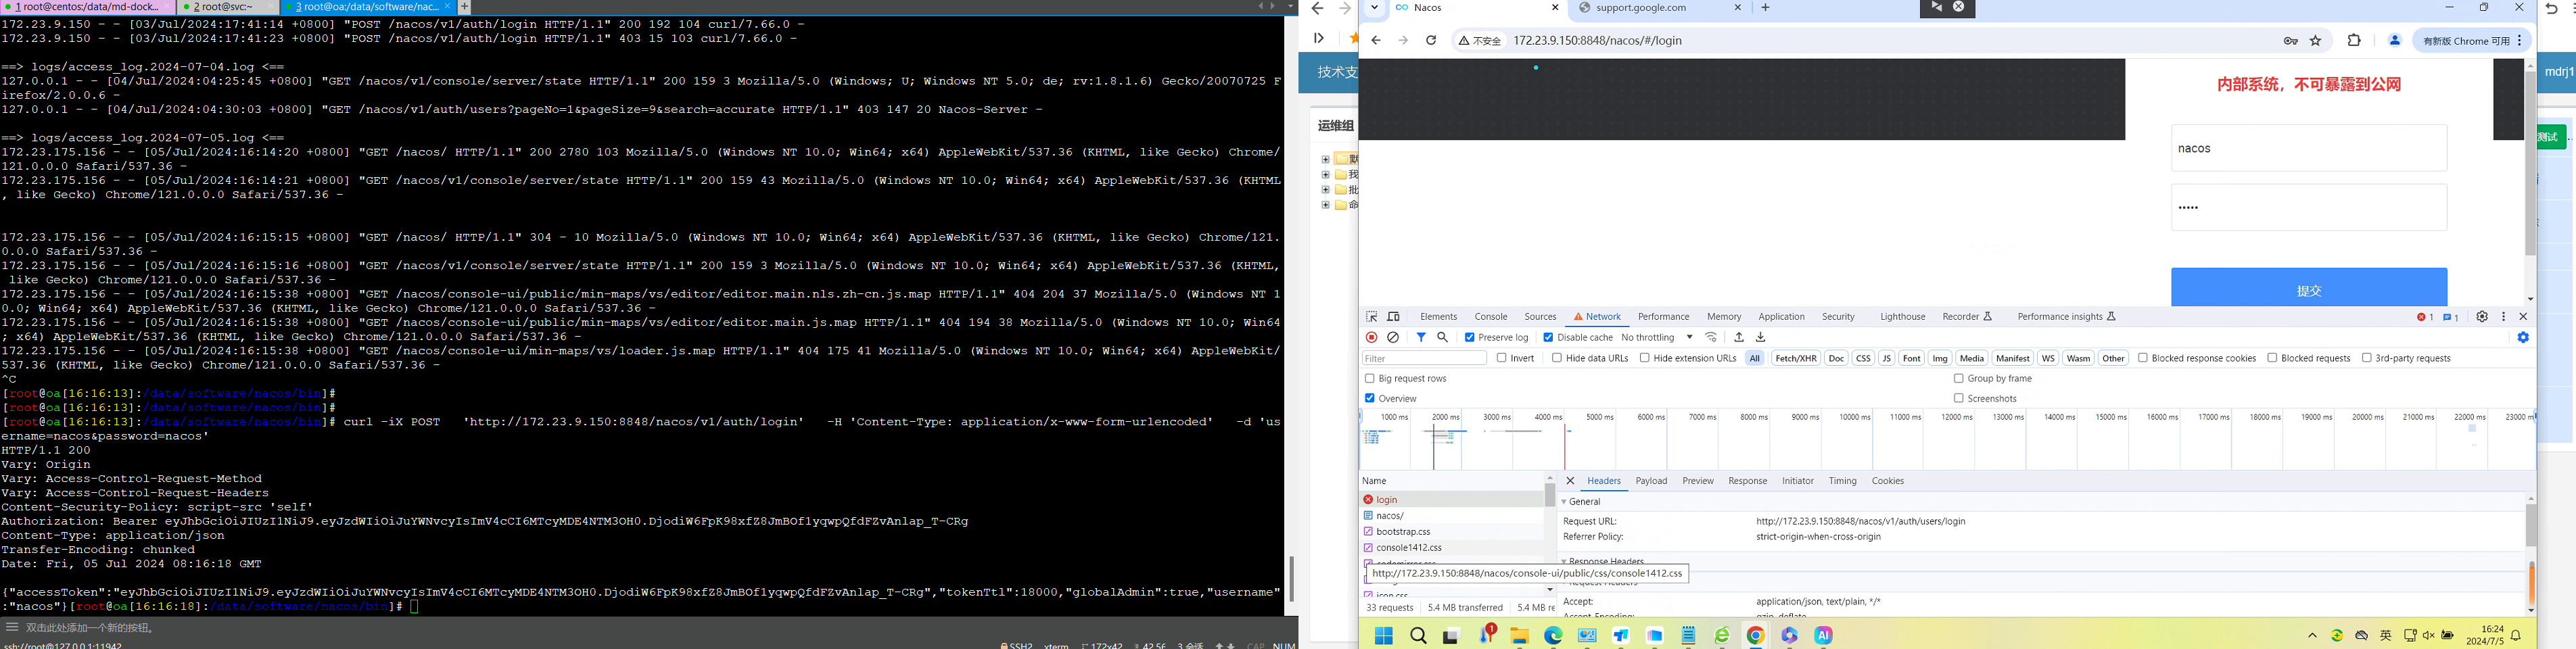Screen dimensions: 2576x649
Task: Switch to the Console tab
Action: tap(1491, 317)
